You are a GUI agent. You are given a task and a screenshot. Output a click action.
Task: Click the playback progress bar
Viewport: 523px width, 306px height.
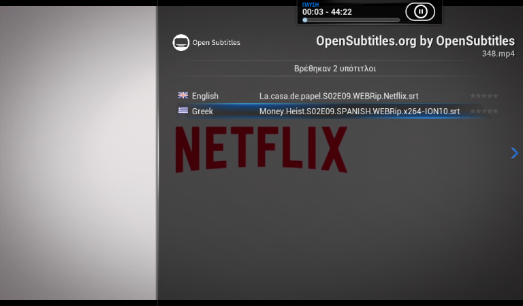[x=351, y=20]
